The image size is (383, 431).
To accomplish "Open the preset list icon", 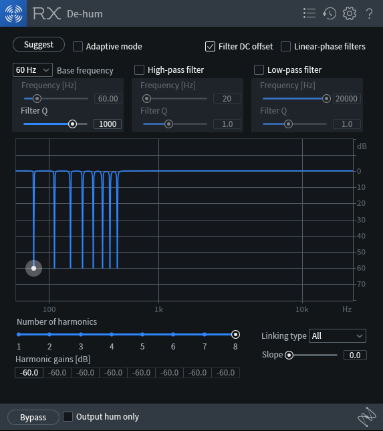I will pyautogui.click(x=309, y=13).
